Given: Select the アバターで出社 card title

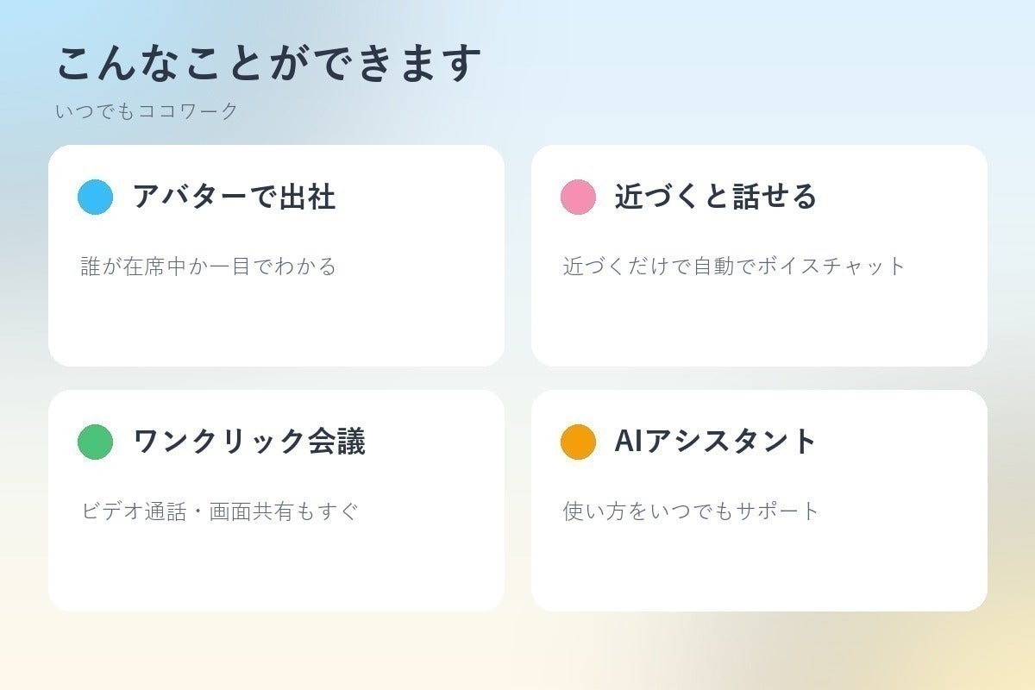Looking at the screenshot, I should (234, 197).
